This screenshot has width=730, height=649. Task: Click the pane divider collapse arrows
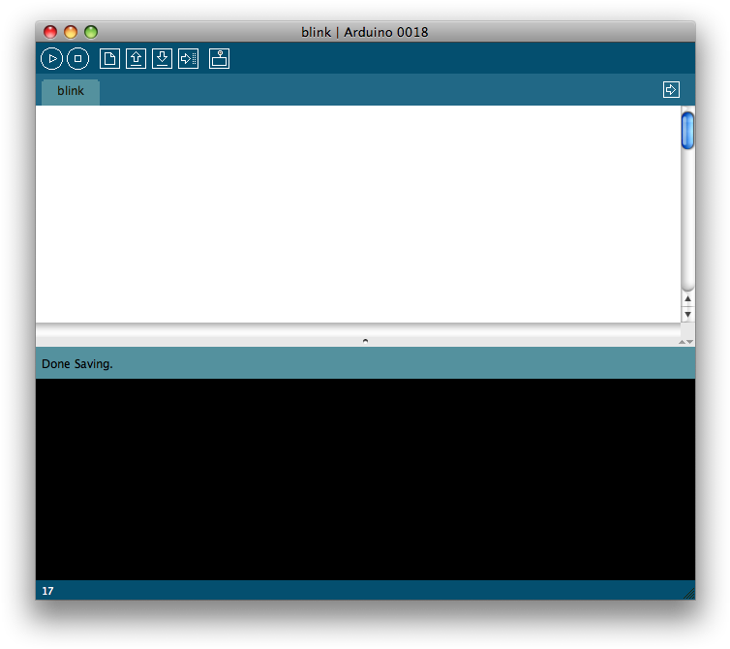[x=685, y=342]
